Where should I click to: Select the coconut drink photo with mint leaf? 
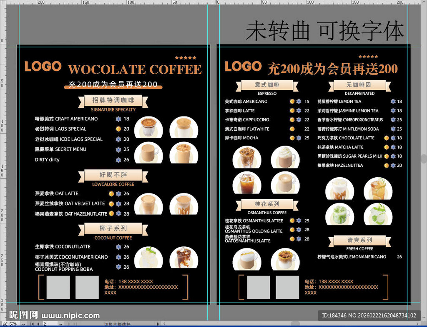[x=148, y=257]
